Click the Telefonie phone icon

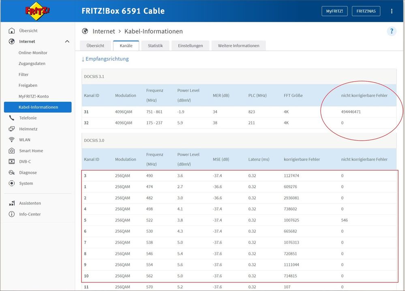12,118
